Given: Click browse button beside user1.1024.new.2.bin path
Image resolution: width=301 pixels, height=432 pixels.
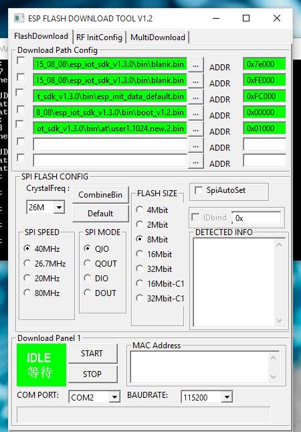Looking at the screenshot, I should pyautogui.click(x=195, y=129).
